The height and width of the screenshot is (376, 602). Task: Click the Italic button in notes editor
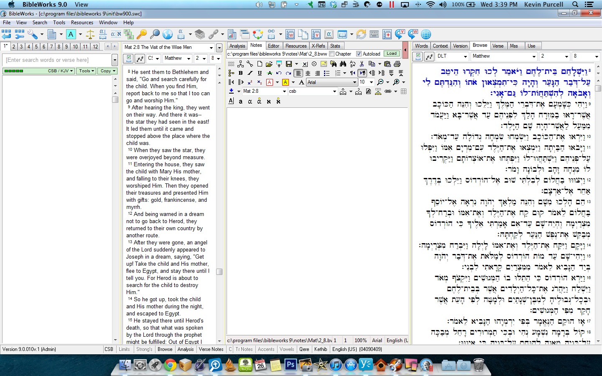click(x=250, y=73)
